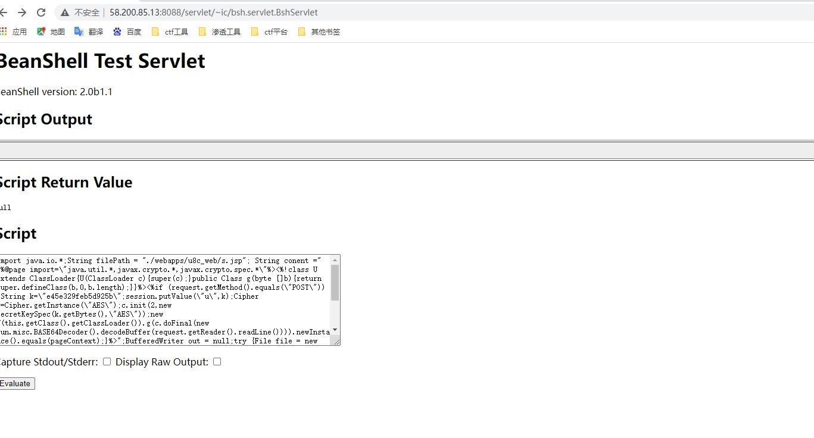The width and height of the screenshot is (814, 438).
Task: Click the 'BeanShell version: 2.0b1.1' text
Action: coord(55,92)
